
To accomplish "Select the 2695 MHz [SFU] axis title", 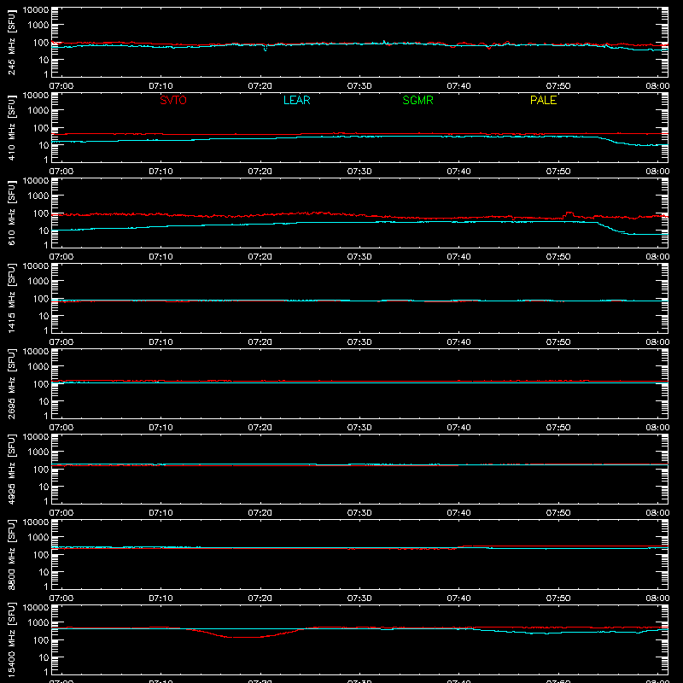I will pos(12,383).
